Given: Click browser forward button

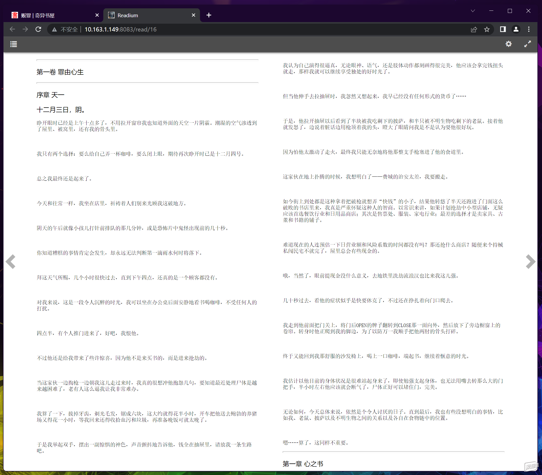Looking at the screenshot, I should pos(25,29).
